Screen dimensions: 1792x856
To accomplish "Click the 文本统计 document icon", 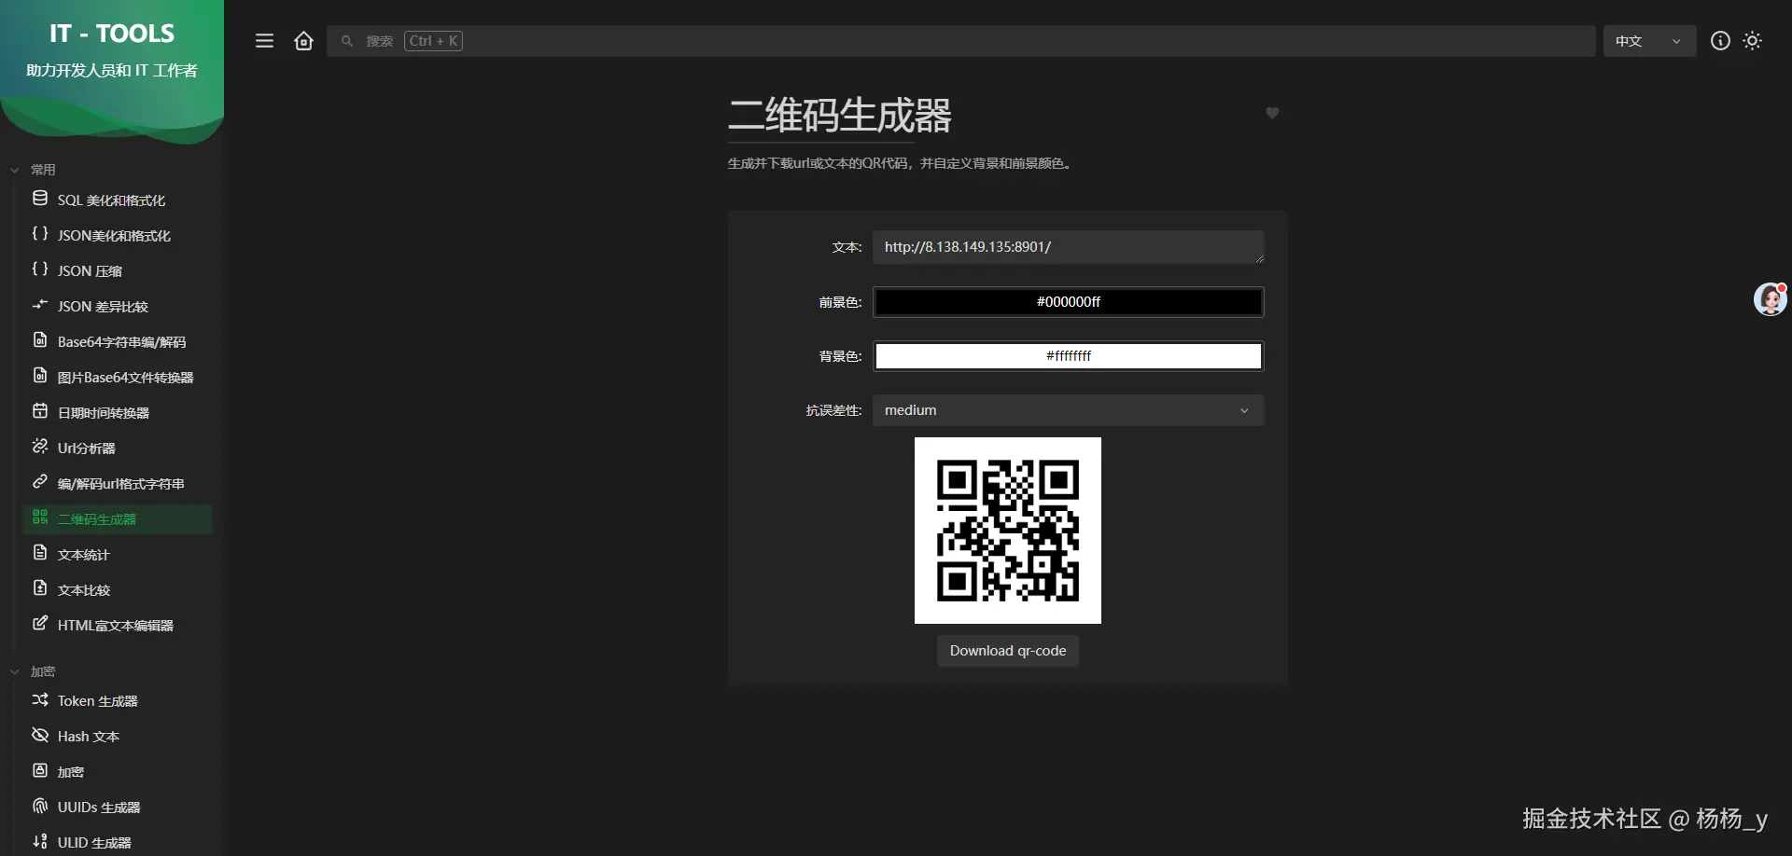I will click(40, 553).
